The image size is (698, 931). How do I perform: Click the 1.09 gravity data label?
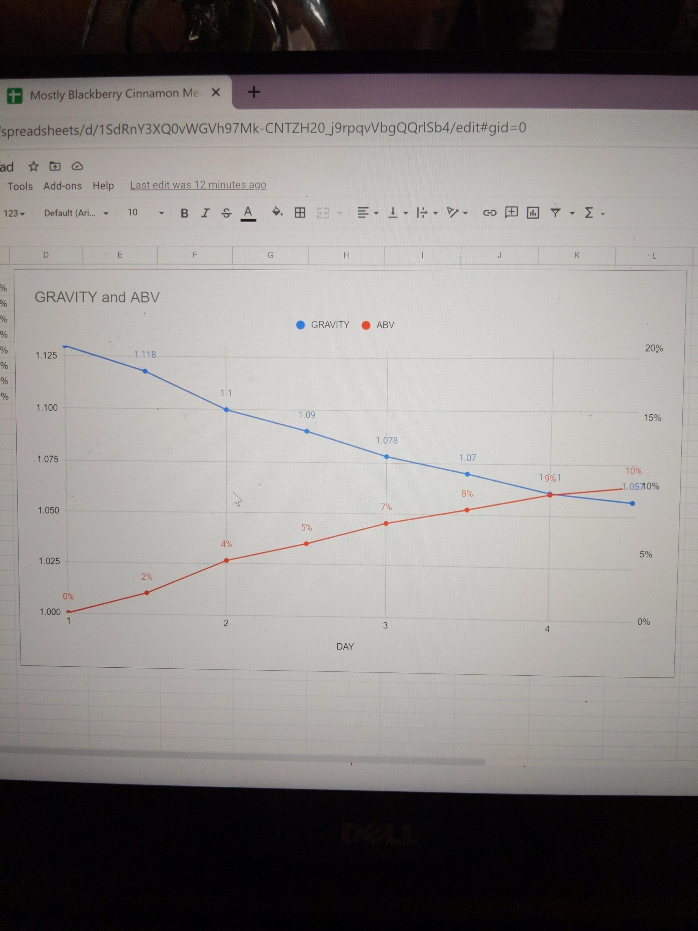tap(307, 415)
